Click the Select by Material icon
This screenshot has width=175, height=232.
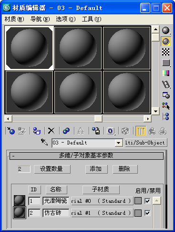(x=166, y=106)
